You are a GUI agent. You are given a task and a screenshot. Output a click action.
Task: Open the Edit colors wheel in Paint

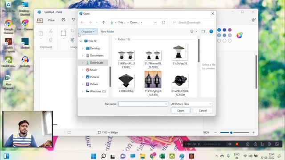240,35
